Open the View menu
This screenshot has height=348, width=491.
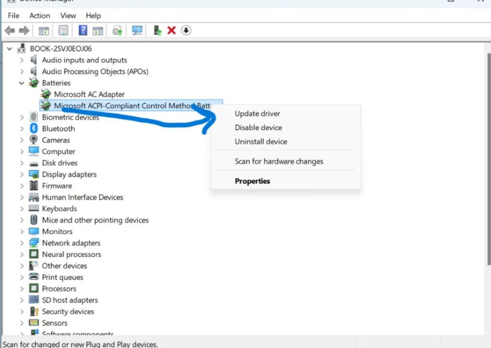coord(68,16)
